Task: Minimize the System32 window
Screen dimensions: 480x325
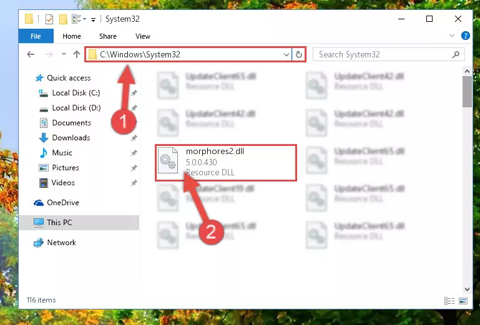Action: click(x=401, y=19)
